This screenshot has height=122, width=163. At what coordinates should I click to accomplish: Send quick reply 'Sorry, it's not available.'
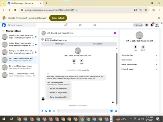coord(58,97)
